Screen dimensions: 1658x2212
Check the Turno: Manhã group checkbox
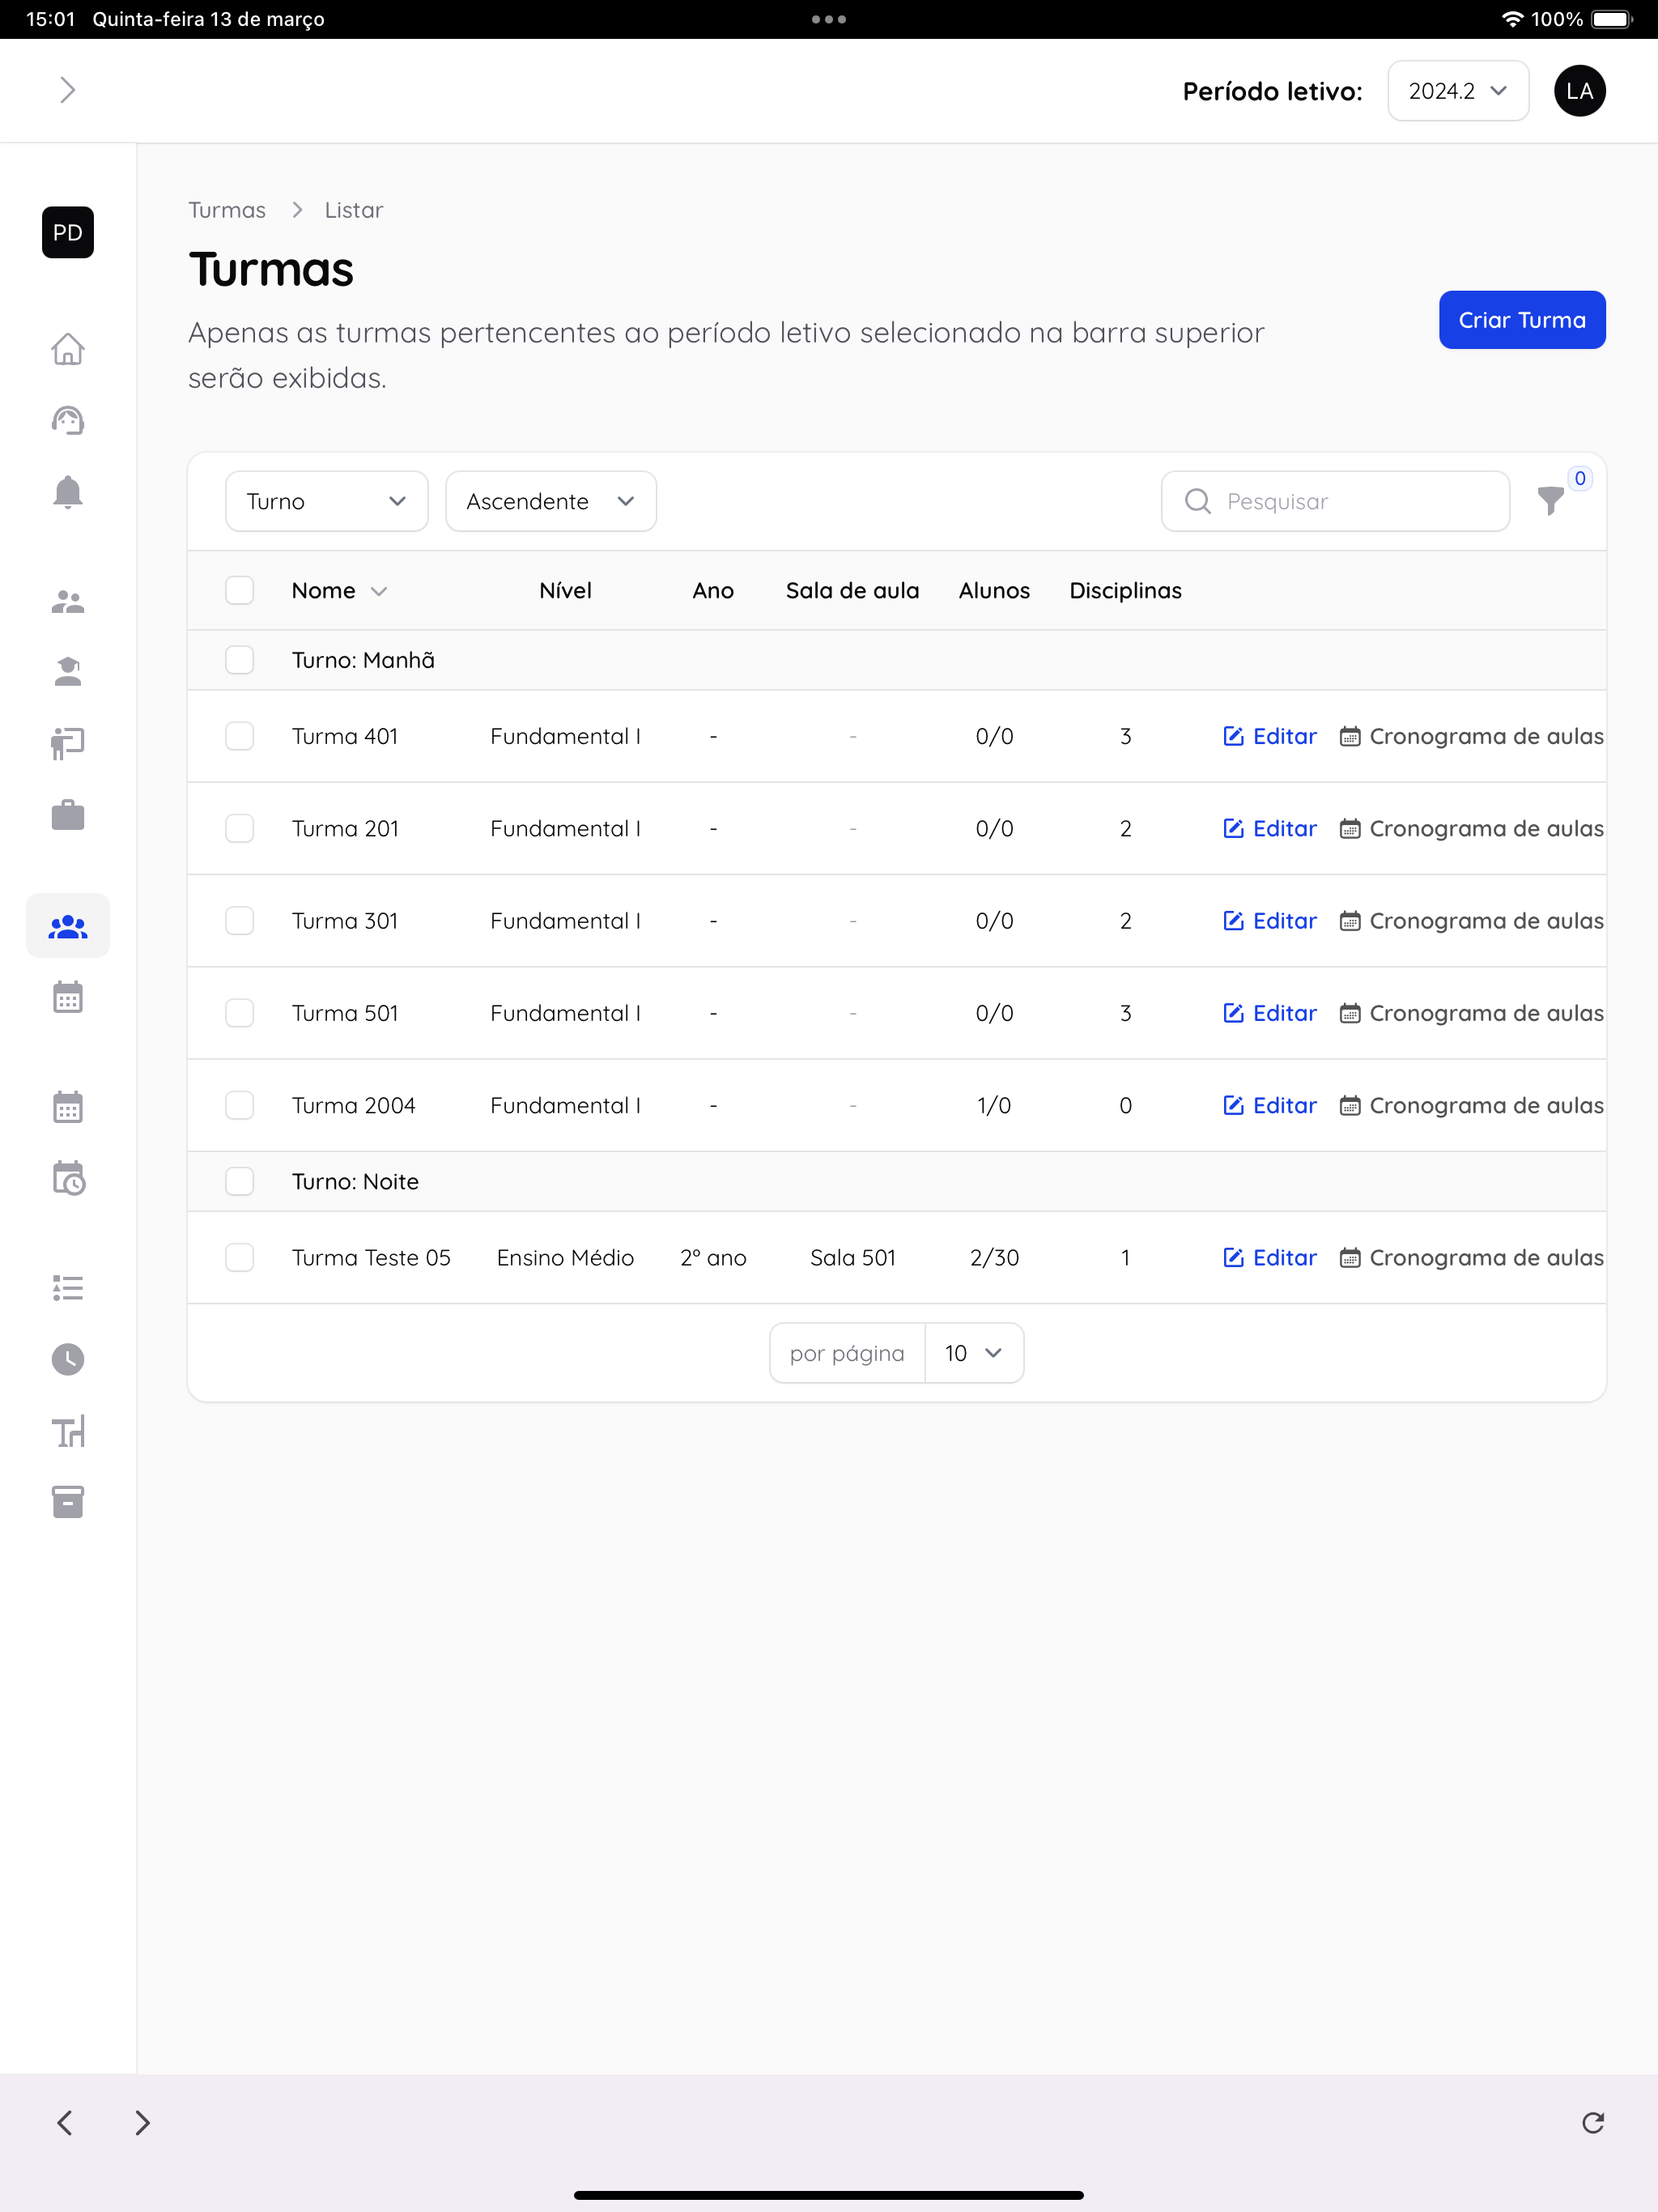[239, 660]
